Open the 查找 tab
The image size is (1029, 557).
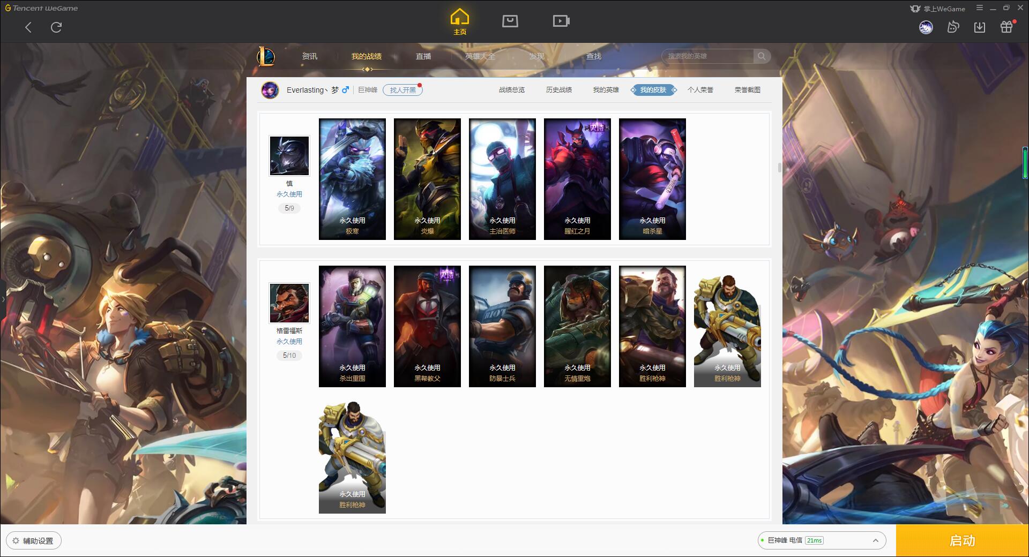pos(593,56)
